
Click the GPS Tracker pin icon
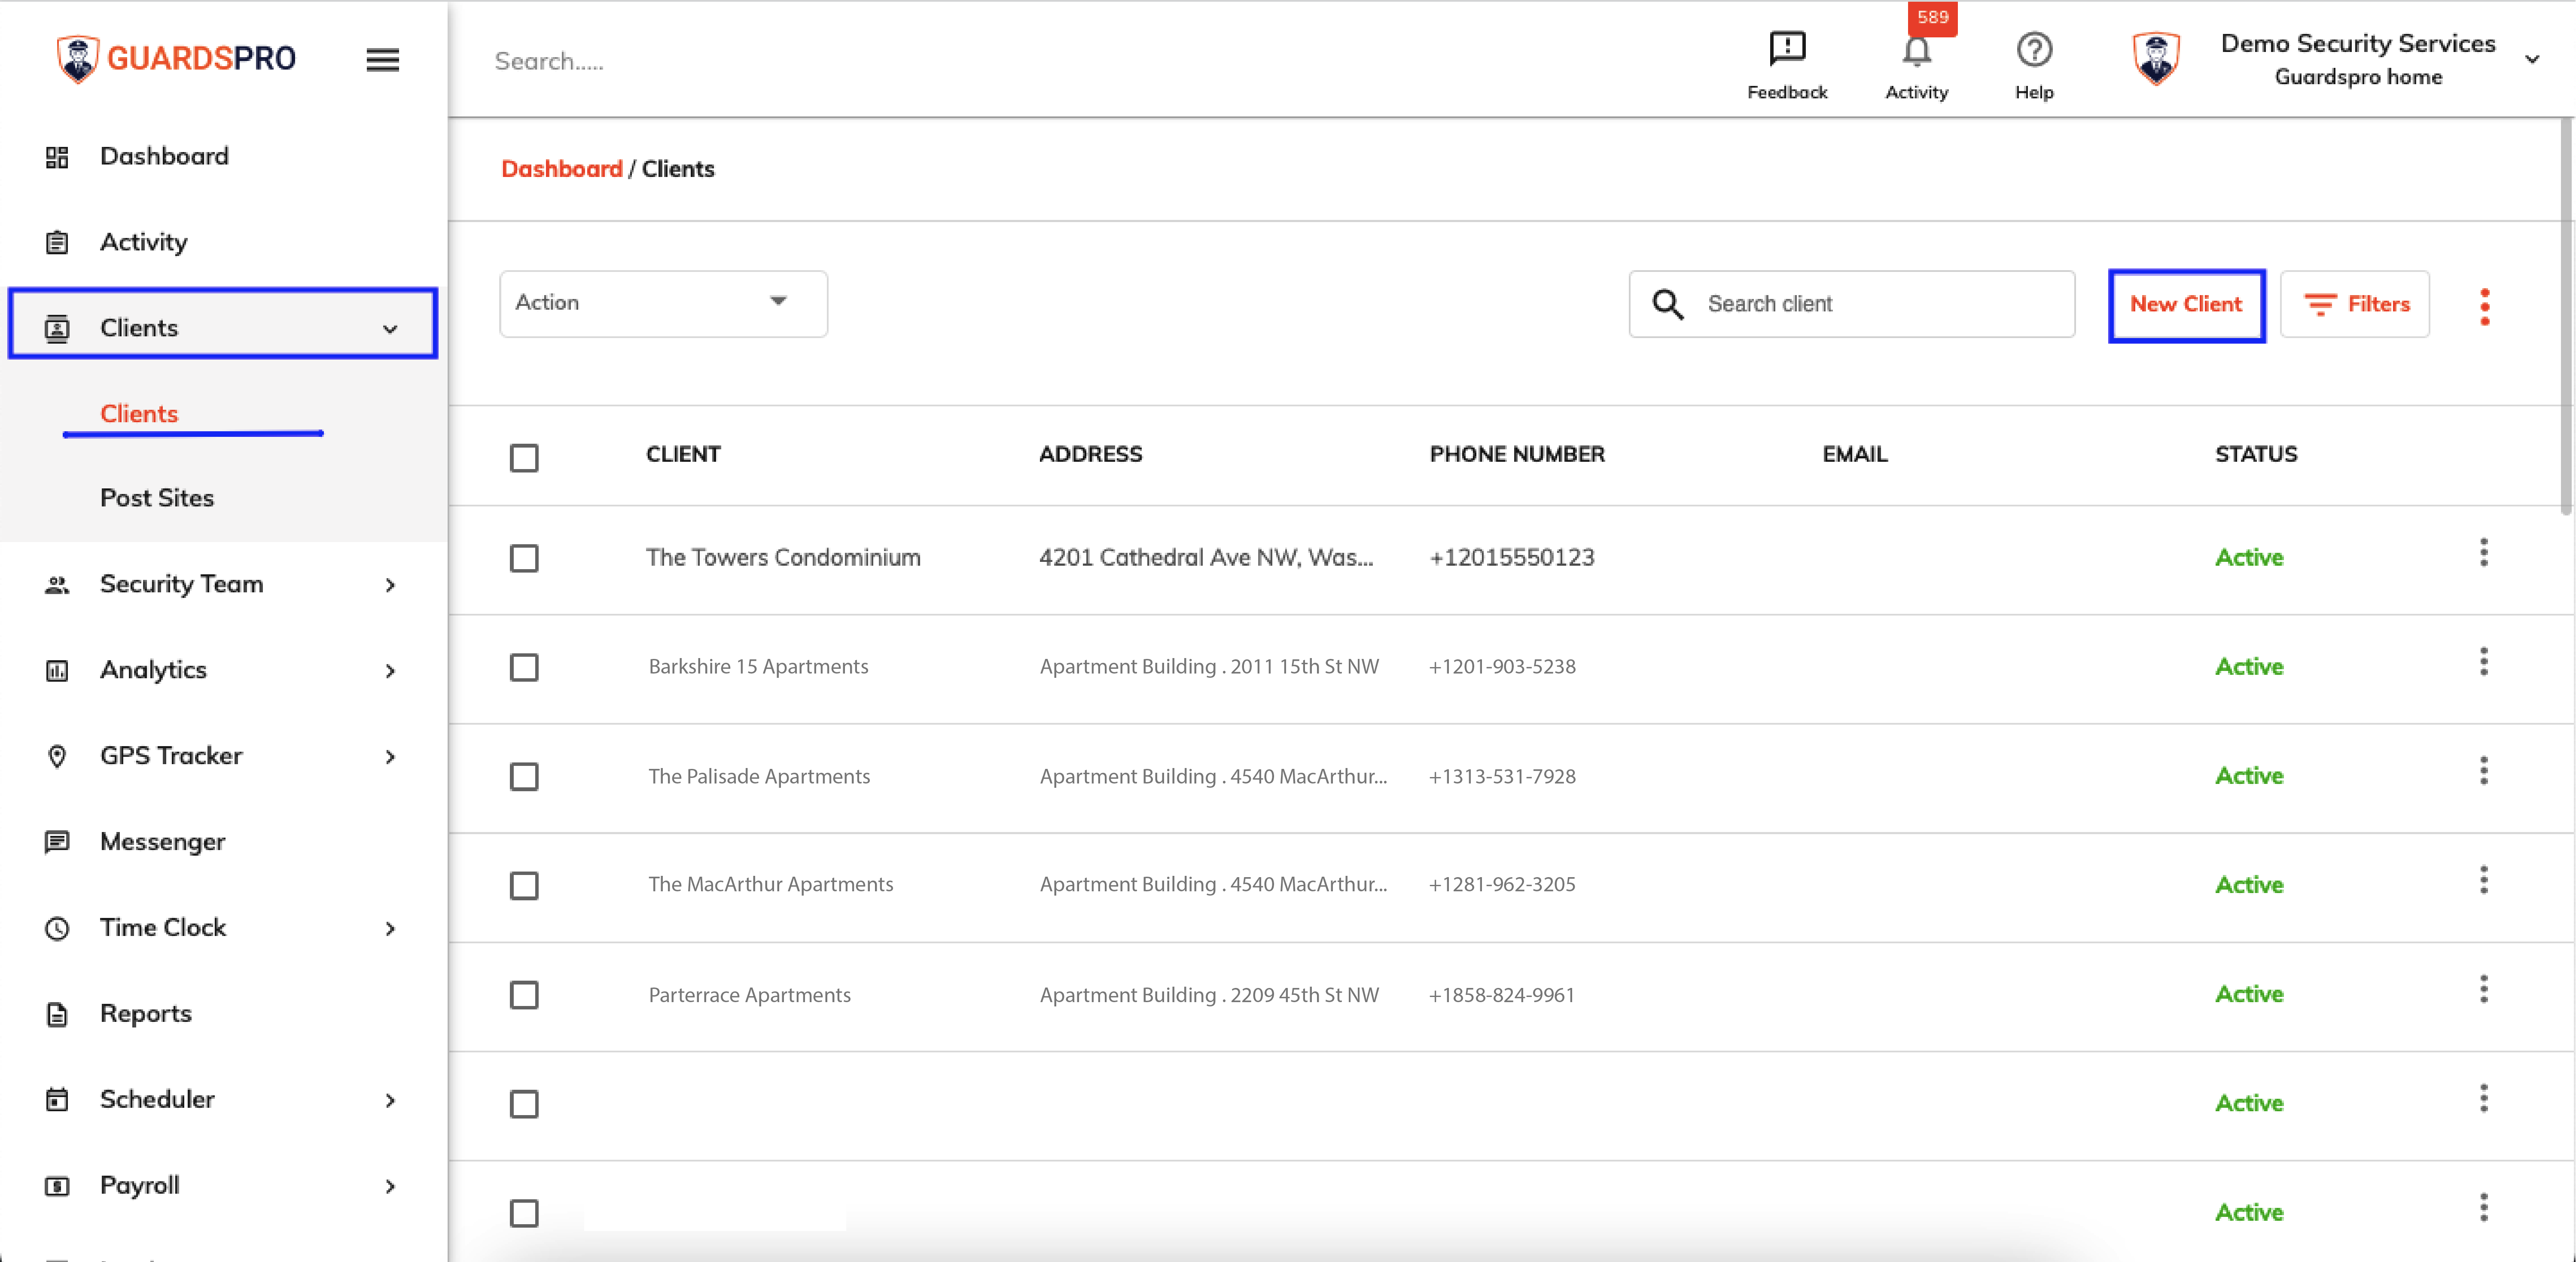57,756
